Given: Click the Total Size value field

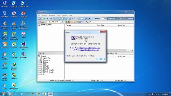Looking at the screenshot, I should tap(104, 19).
